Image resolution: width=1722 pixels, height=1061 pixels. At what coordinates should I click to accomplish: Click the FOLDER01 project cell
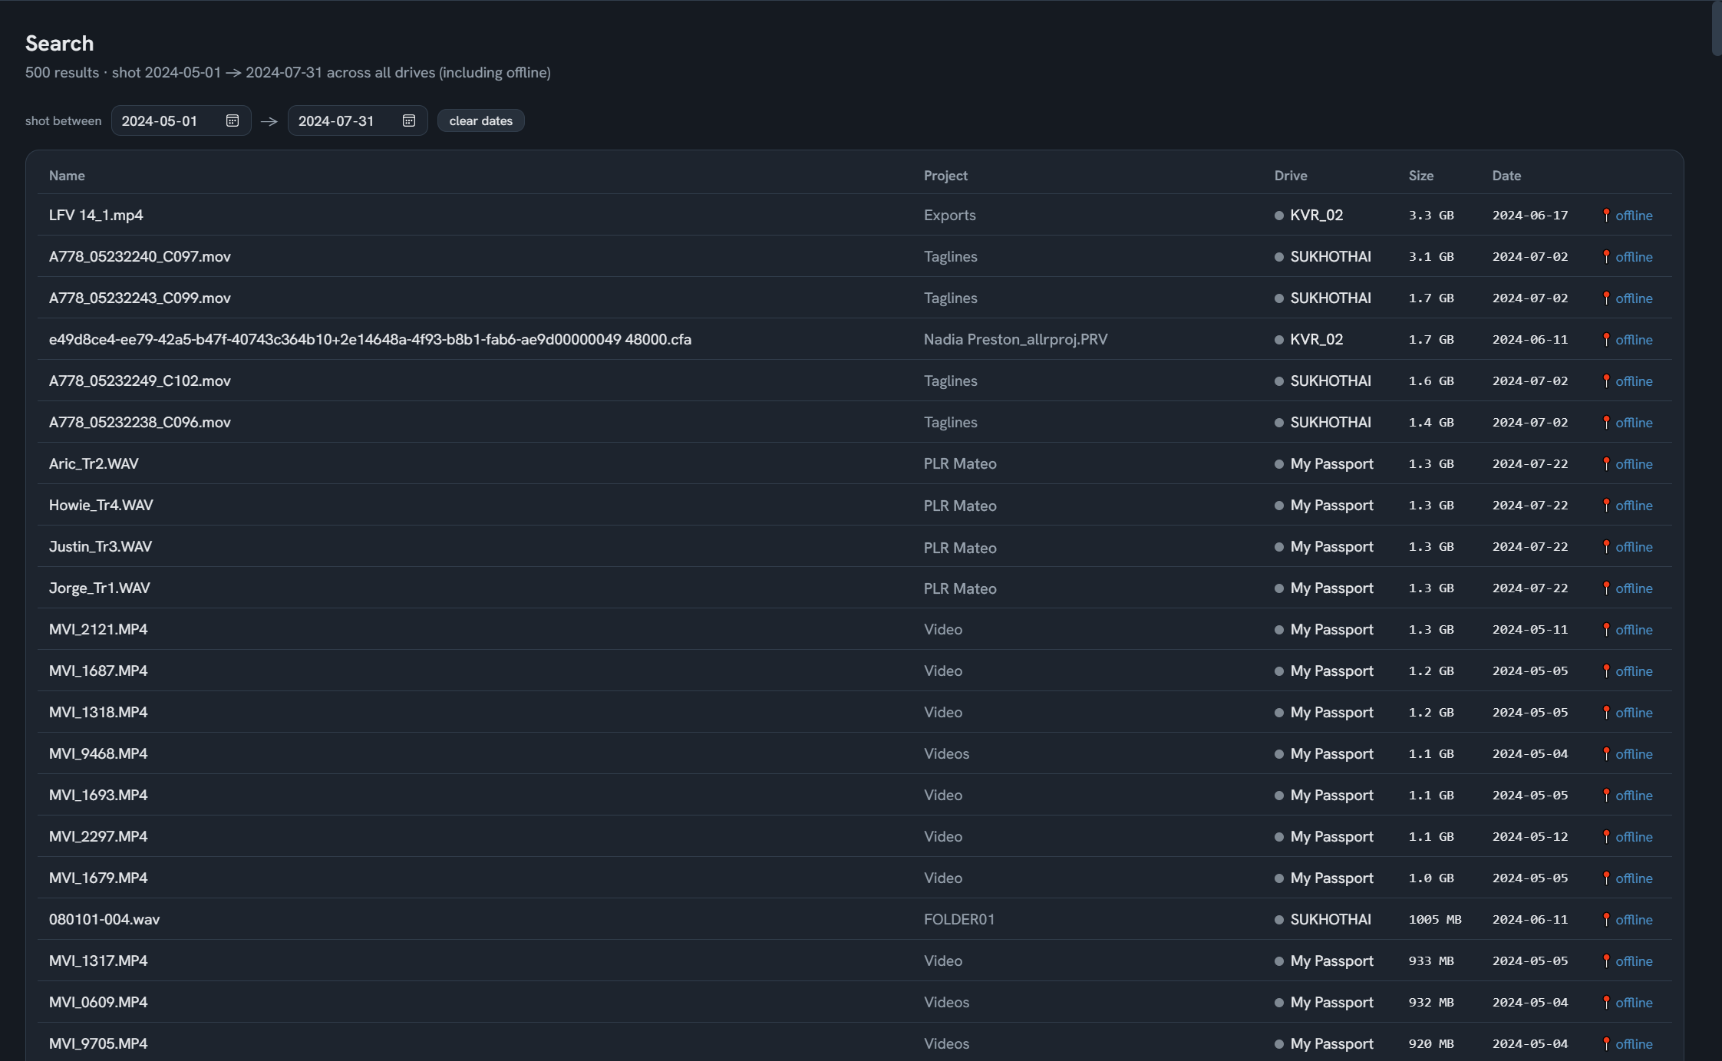[959, 919]
